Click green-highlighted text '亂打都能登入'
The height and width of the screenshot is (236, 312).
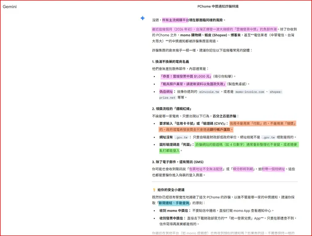click(169, 151)
